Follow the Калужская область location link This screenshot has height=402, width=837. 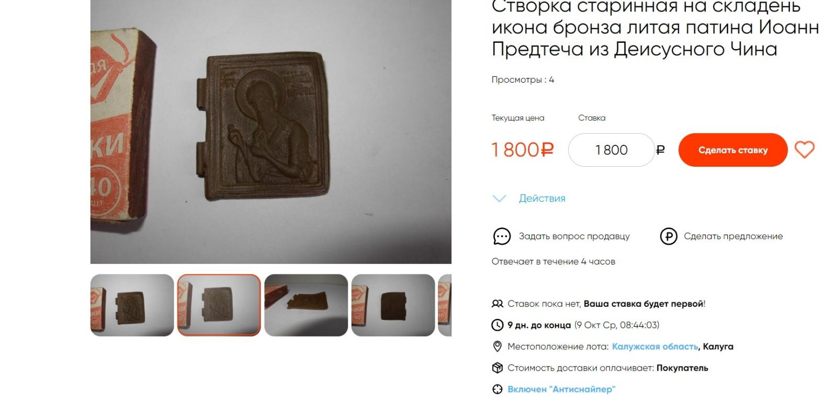(x=655, y=347)
